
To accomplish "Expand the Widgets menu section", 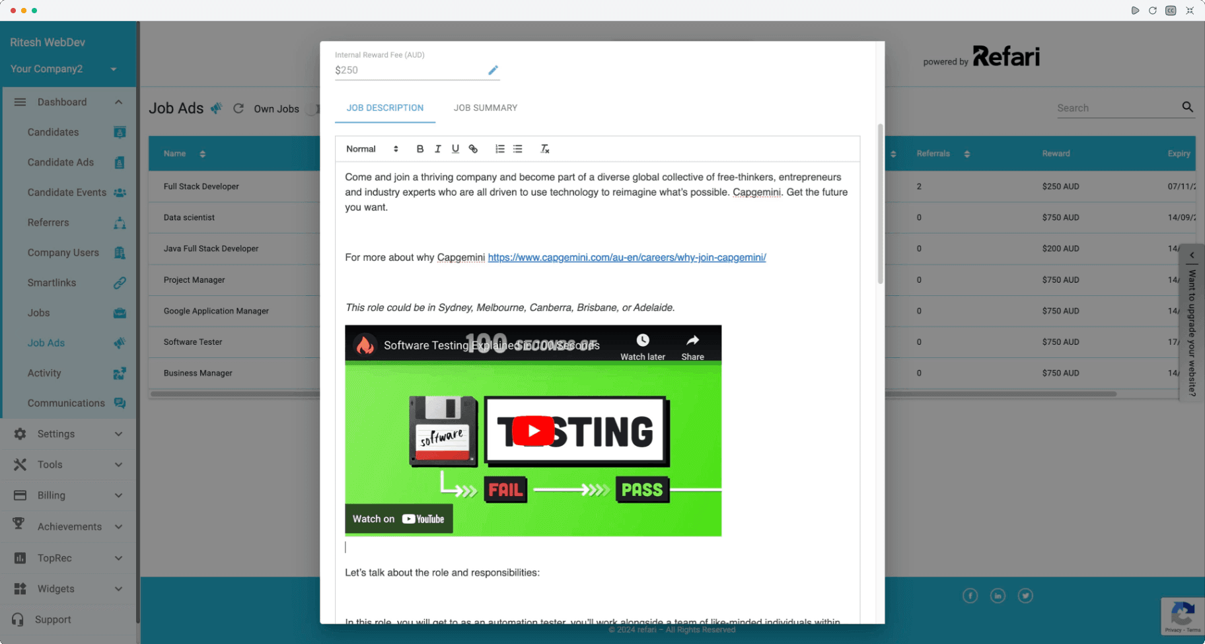I will click(x=119, y=589).
